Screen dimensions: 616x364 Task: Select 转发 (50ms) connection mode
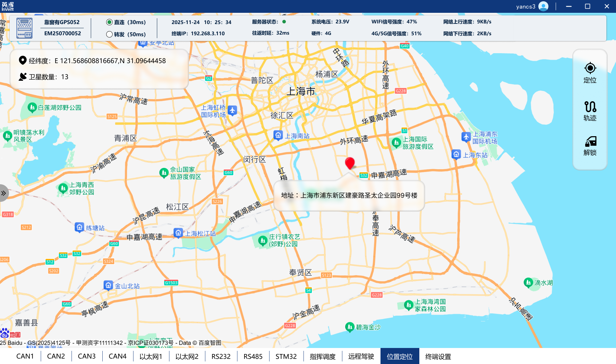pyautogui.click(x=109, y=34)
